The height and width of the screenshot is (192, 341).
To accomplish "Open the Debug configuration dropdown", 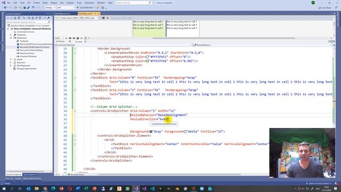I will [x=50, y=7].
